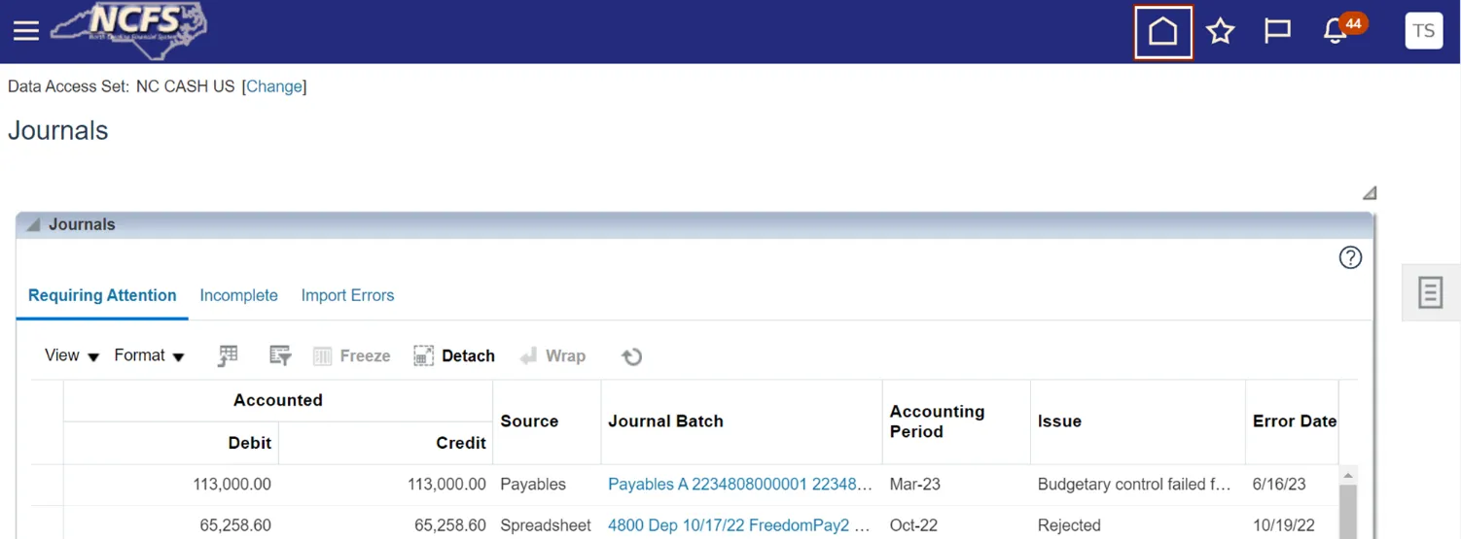Click the Refresh table icon
This screenshot has width=1461, height=539.
631,356
